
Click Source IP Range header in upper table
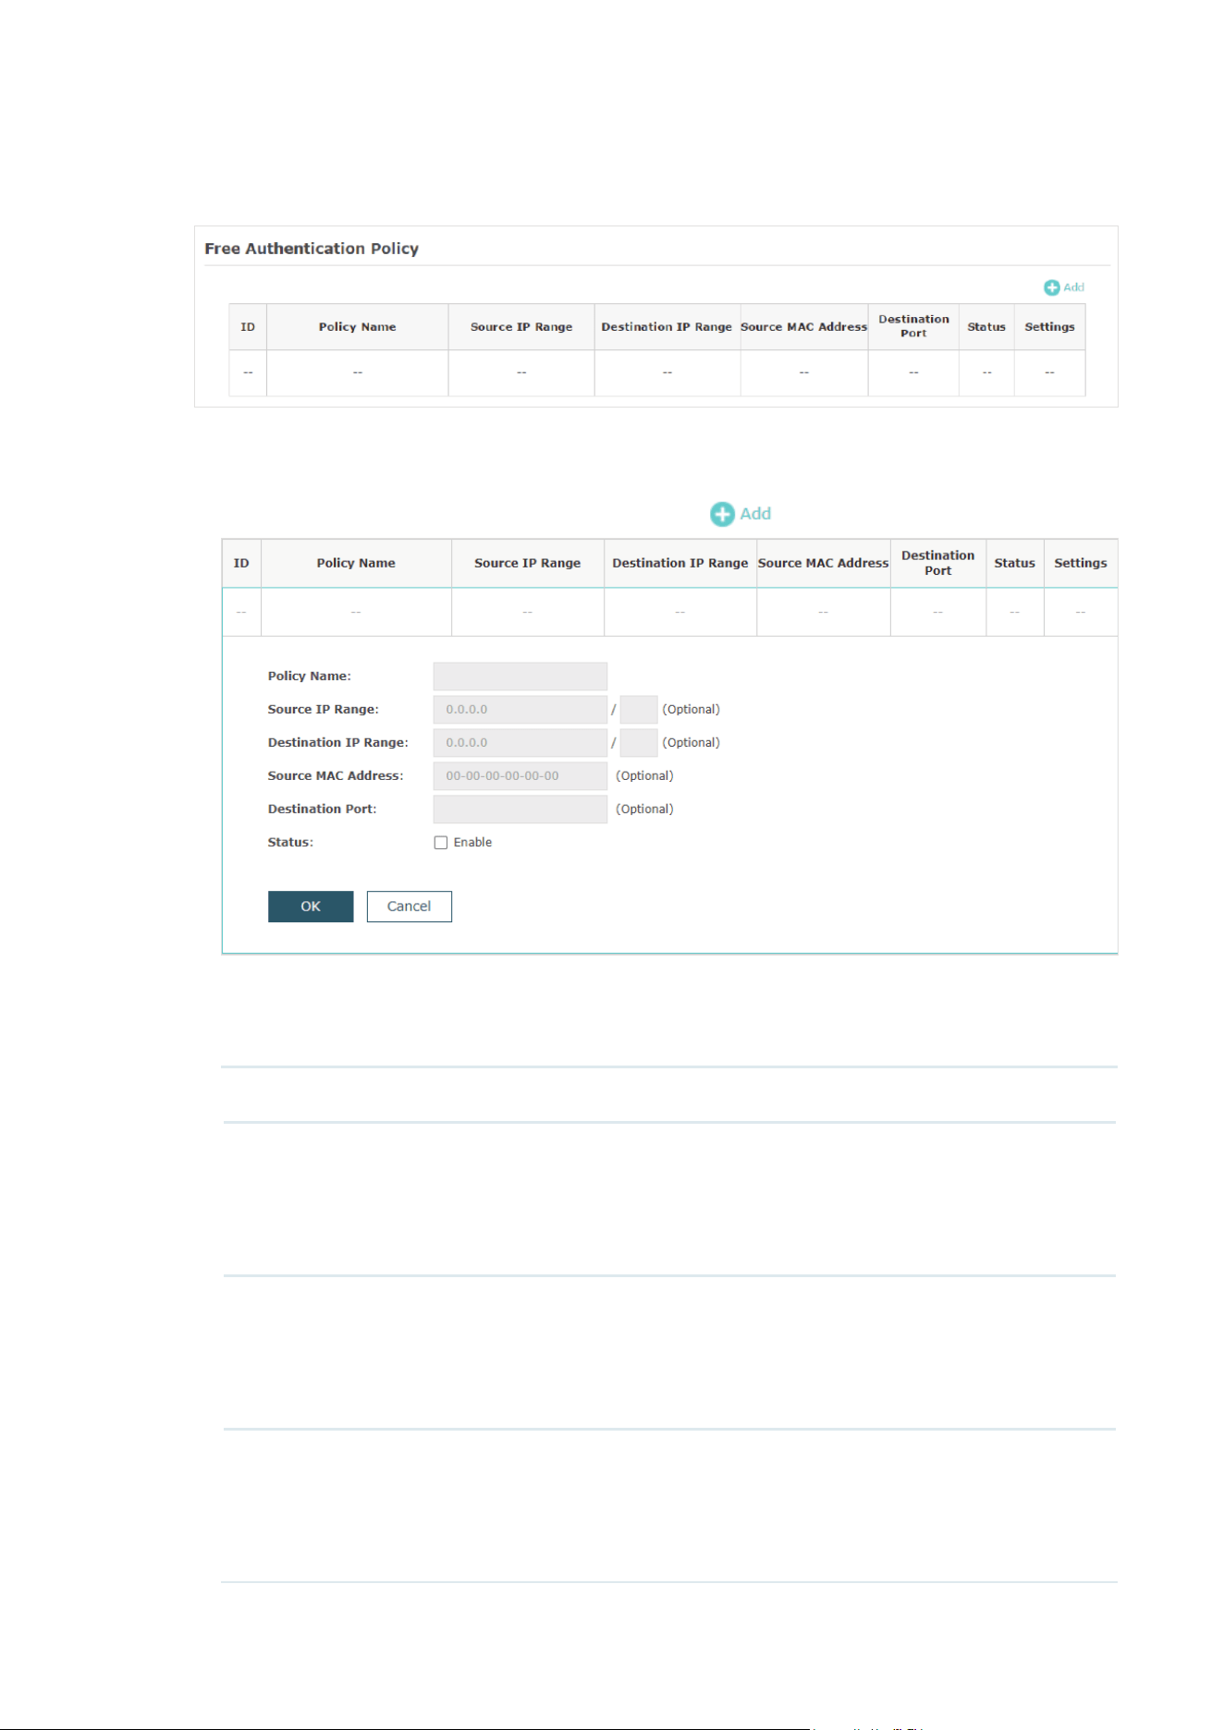(521, 327)
